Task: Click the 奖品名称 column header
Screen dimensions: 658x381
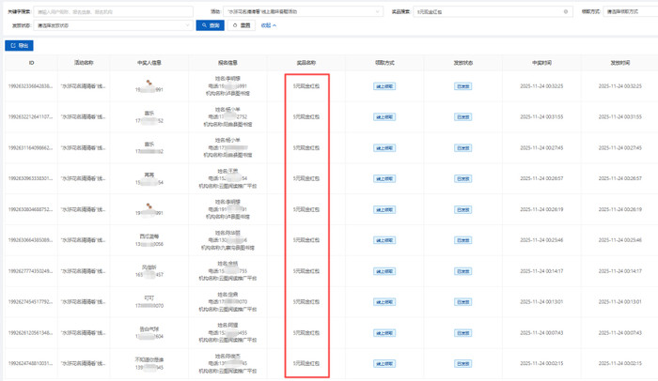Action: click(306, 63)
